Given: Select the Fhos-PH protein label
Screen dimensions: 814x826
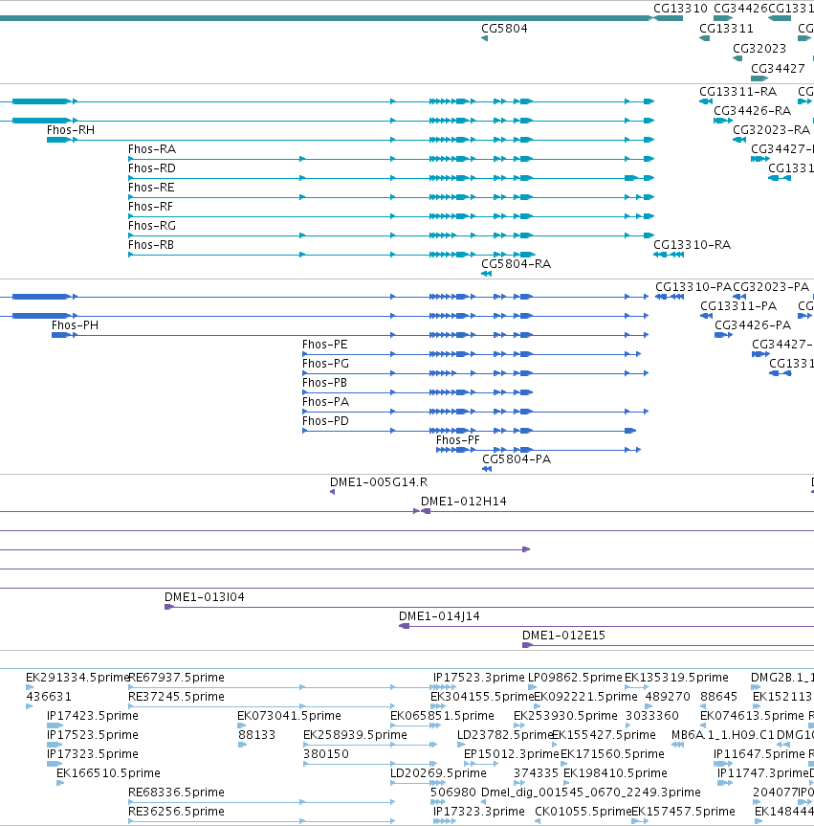Looking at the screenshot, I should [75, 325].
